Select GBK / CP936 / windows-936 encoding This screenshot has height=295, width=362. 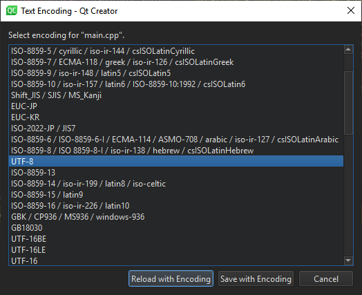pyautogui.click(x=176, y=217)
